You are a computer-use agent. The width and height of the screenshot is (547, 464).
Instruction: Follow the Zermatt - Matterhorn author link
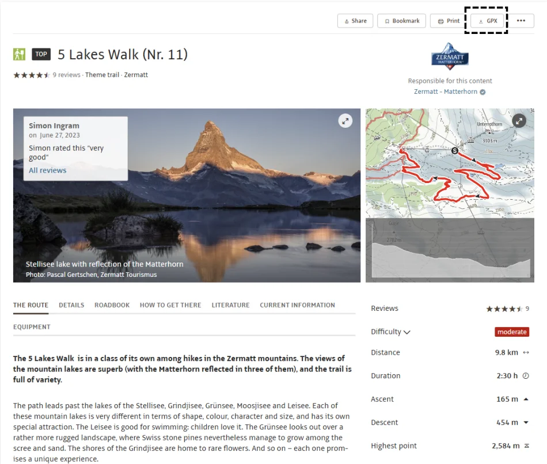tap(446, 92)
